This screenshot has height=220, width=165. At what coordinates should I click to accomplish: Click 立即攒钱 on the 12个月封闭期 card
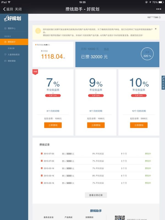coord(139,125)
